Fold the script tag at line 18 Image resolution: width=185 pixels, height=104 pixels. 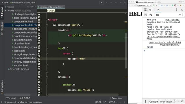pos(47,20)
